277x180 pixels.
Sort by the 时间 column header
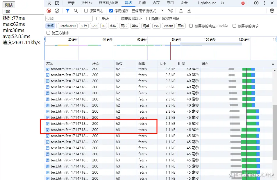(189, 64)
